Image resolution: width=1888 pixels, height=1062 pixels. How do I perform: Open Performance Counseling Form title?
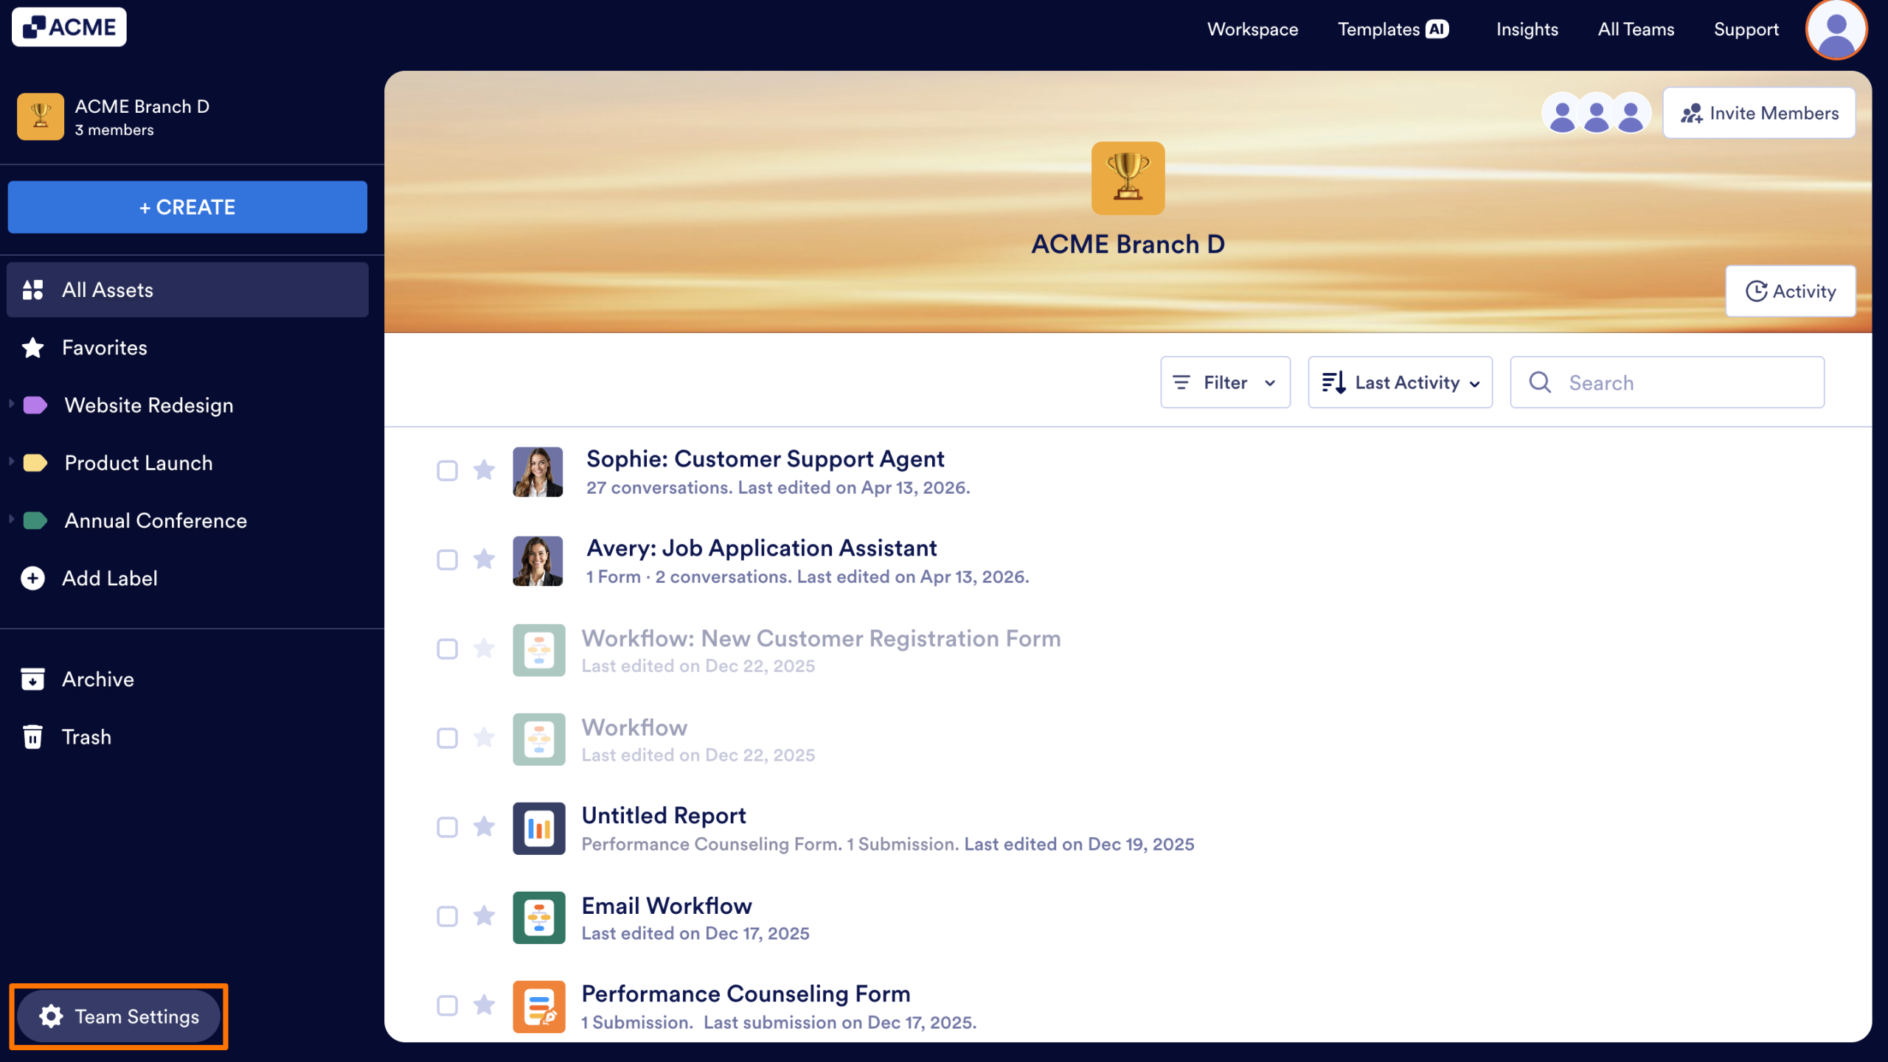(x=746, y=993)
